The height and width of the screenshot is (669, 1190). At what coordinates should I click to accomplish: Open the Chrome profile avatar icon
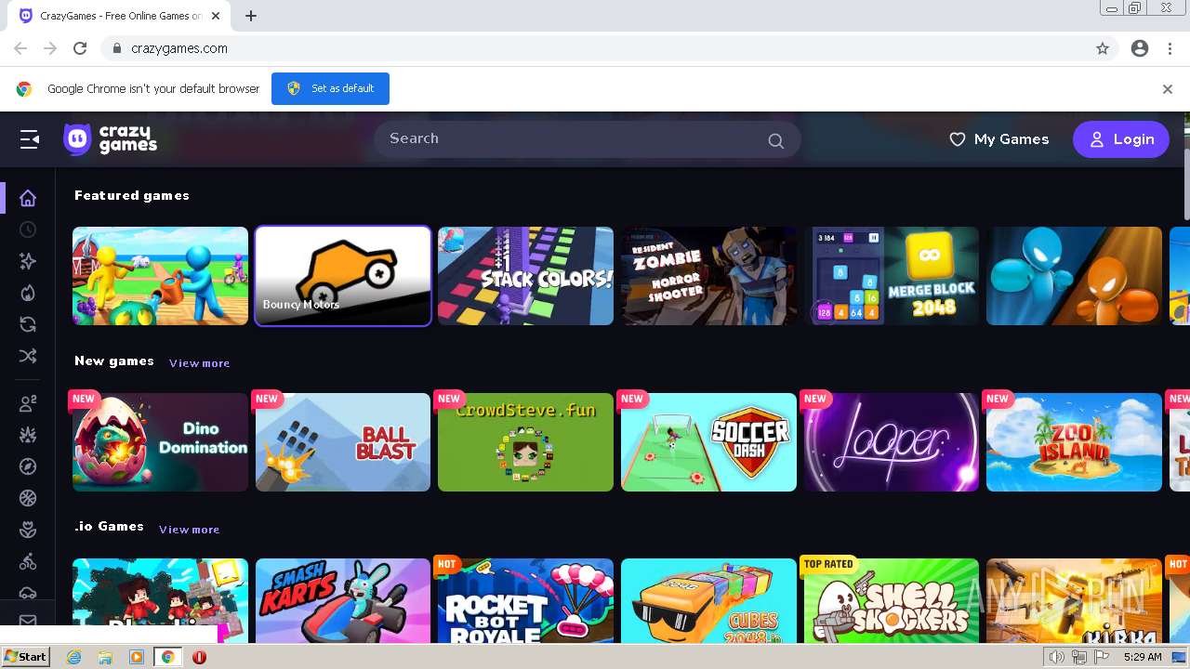point(1140,48)
